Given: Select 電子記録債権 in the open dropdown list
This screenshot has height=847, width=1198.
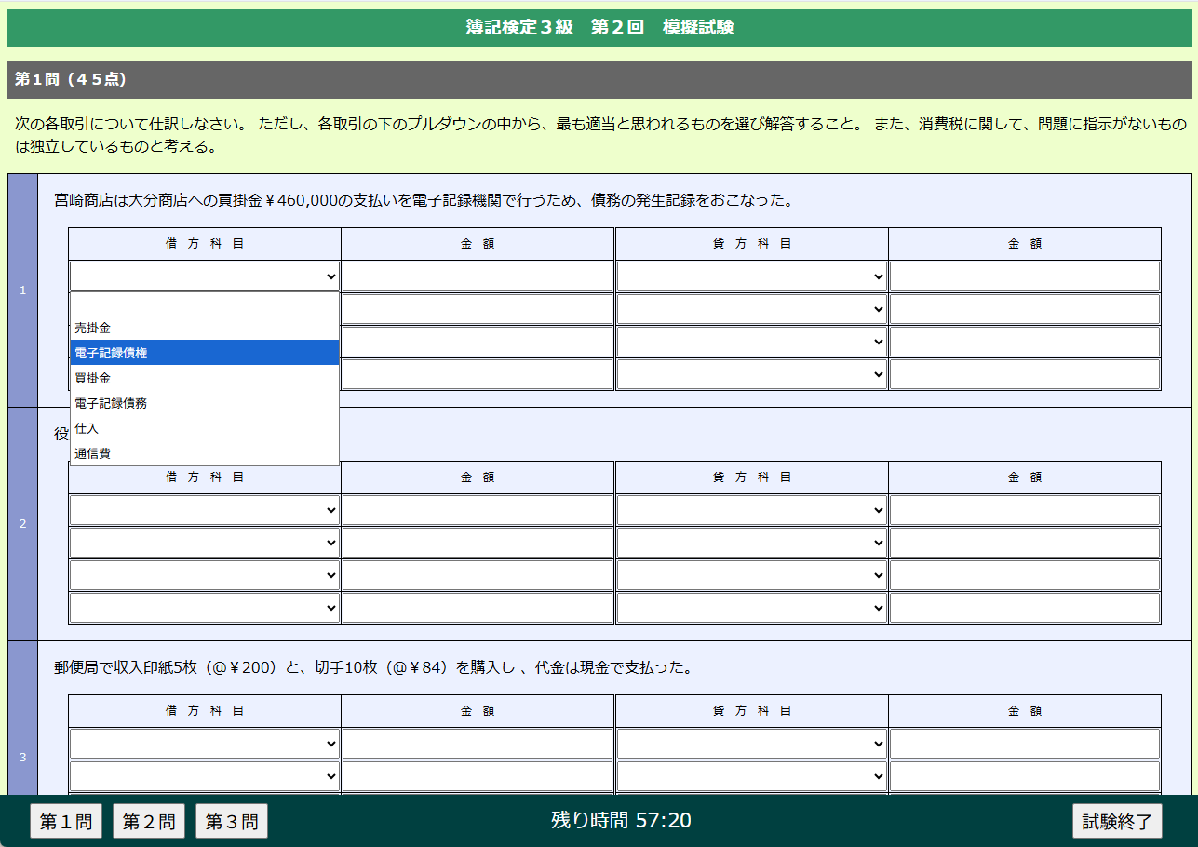Looking at the screenshot, I should (x=204, y=353).
